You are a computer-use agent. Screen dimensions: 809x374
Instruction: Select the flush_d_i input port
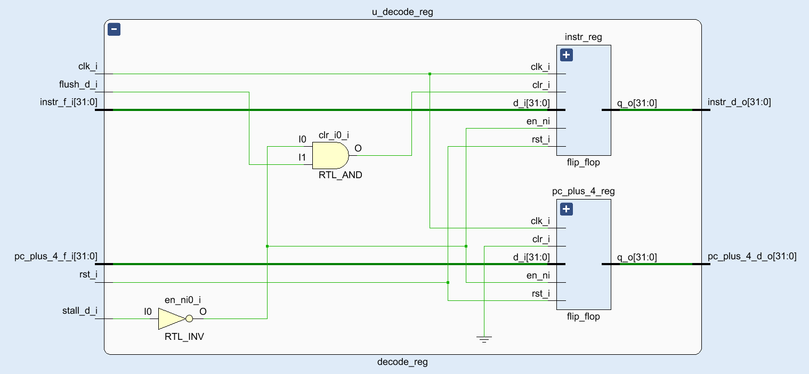point(78,84)
